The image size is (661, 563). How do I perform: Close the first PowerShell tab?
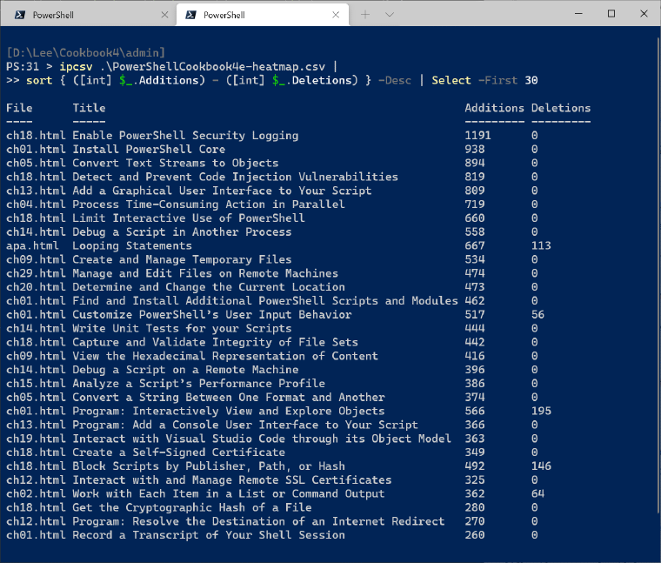(x=164, y=15)
